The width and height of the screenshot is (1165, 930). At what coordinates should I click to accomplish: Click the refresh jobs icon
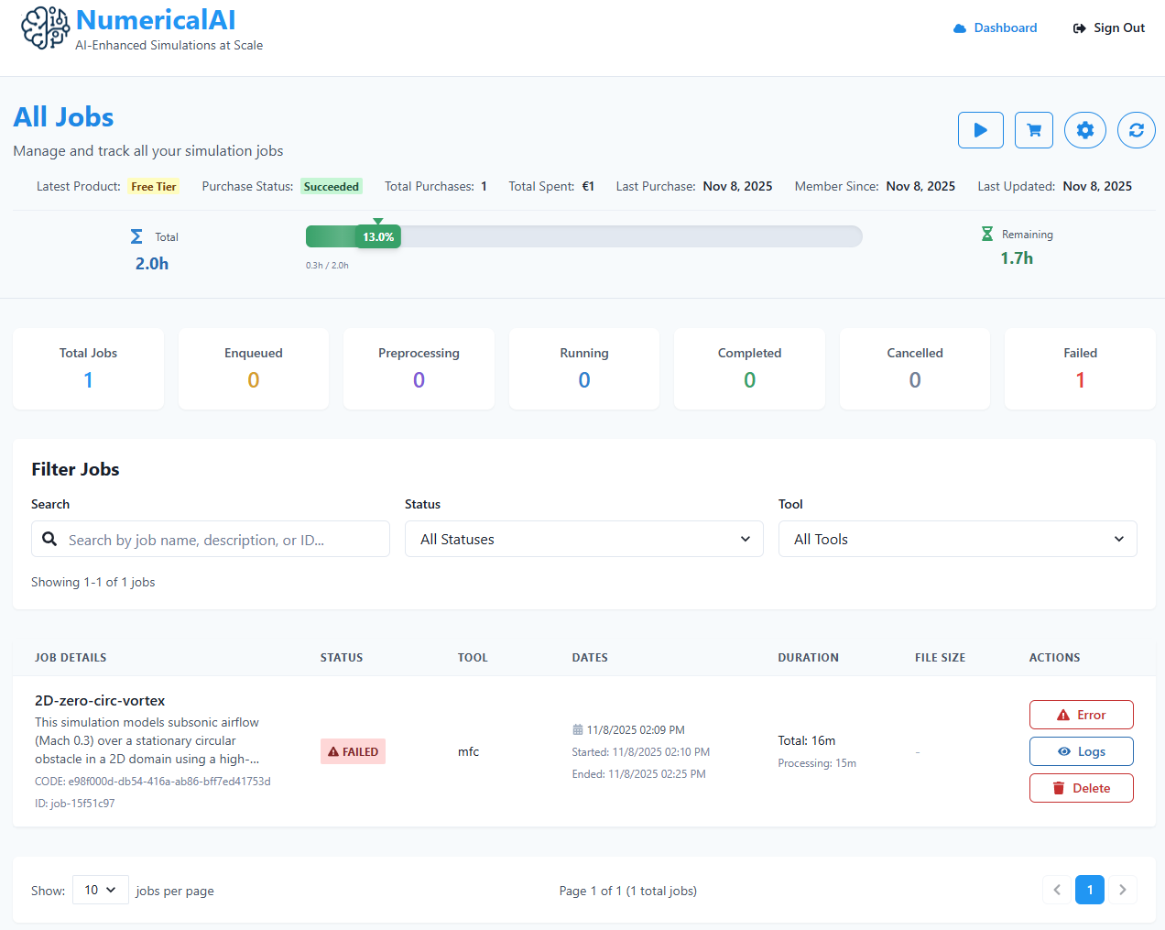click(1137, 130)
